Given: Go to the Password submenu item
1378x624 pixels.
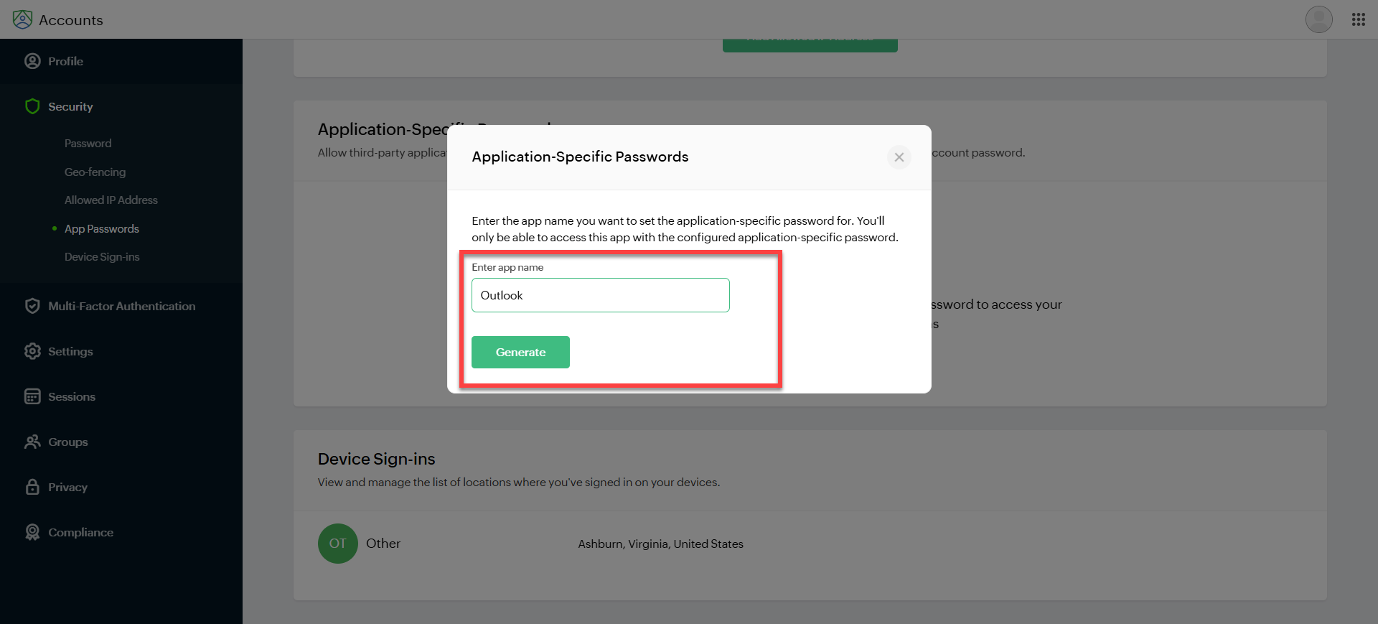Looking at the screenshot, I should coord(88,144).
